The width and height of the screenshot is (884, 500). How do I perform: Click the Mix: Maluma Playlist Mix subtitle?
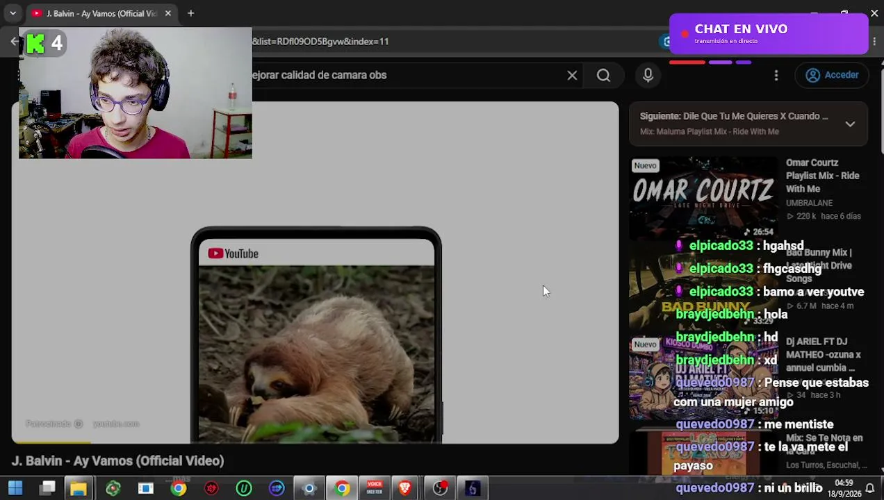point(710,131)
